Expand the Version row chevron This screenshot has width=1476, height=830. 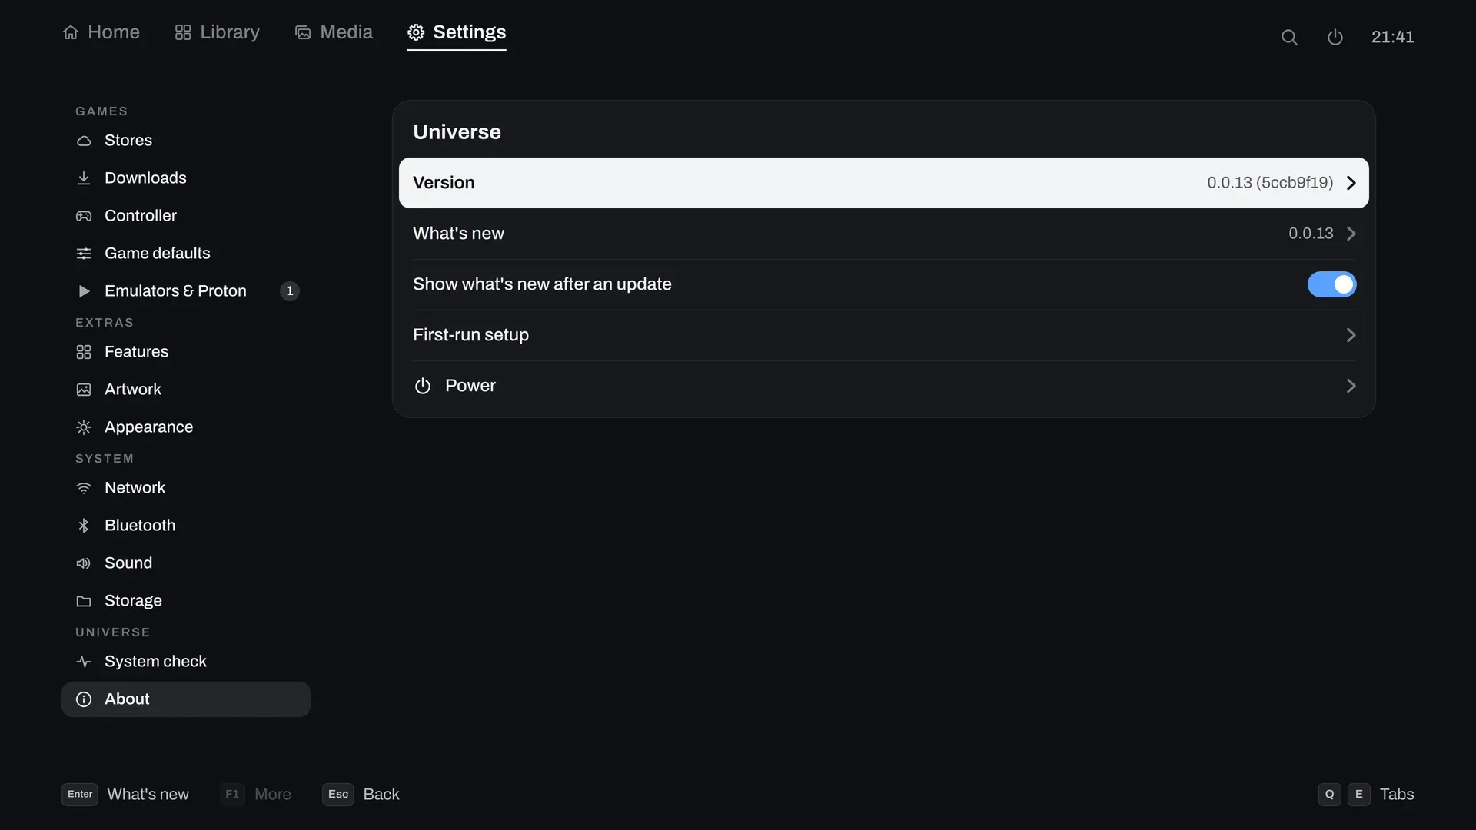pyautogui.click(x=1351, y=183)
